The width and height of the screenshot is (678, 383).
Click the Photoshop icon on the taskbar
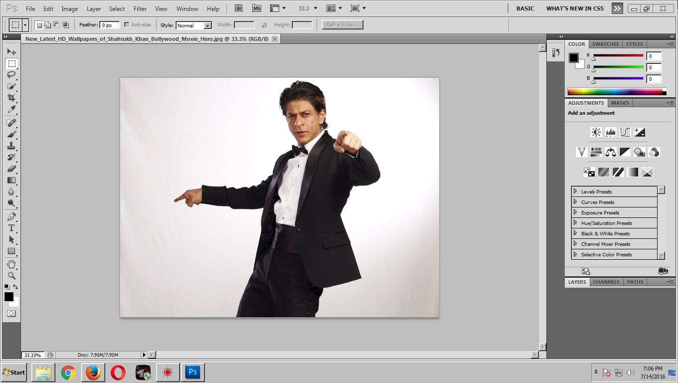click(192, 372)
